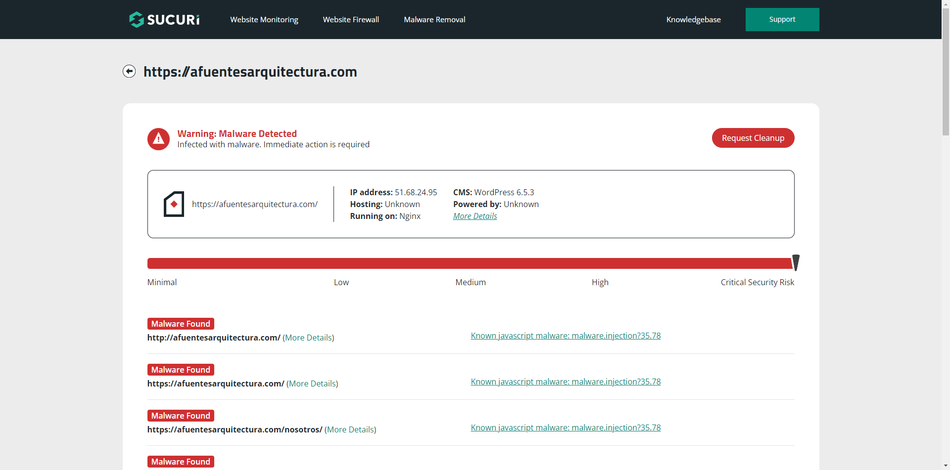
Task: Click the green Support button
Action: [782, 19]
